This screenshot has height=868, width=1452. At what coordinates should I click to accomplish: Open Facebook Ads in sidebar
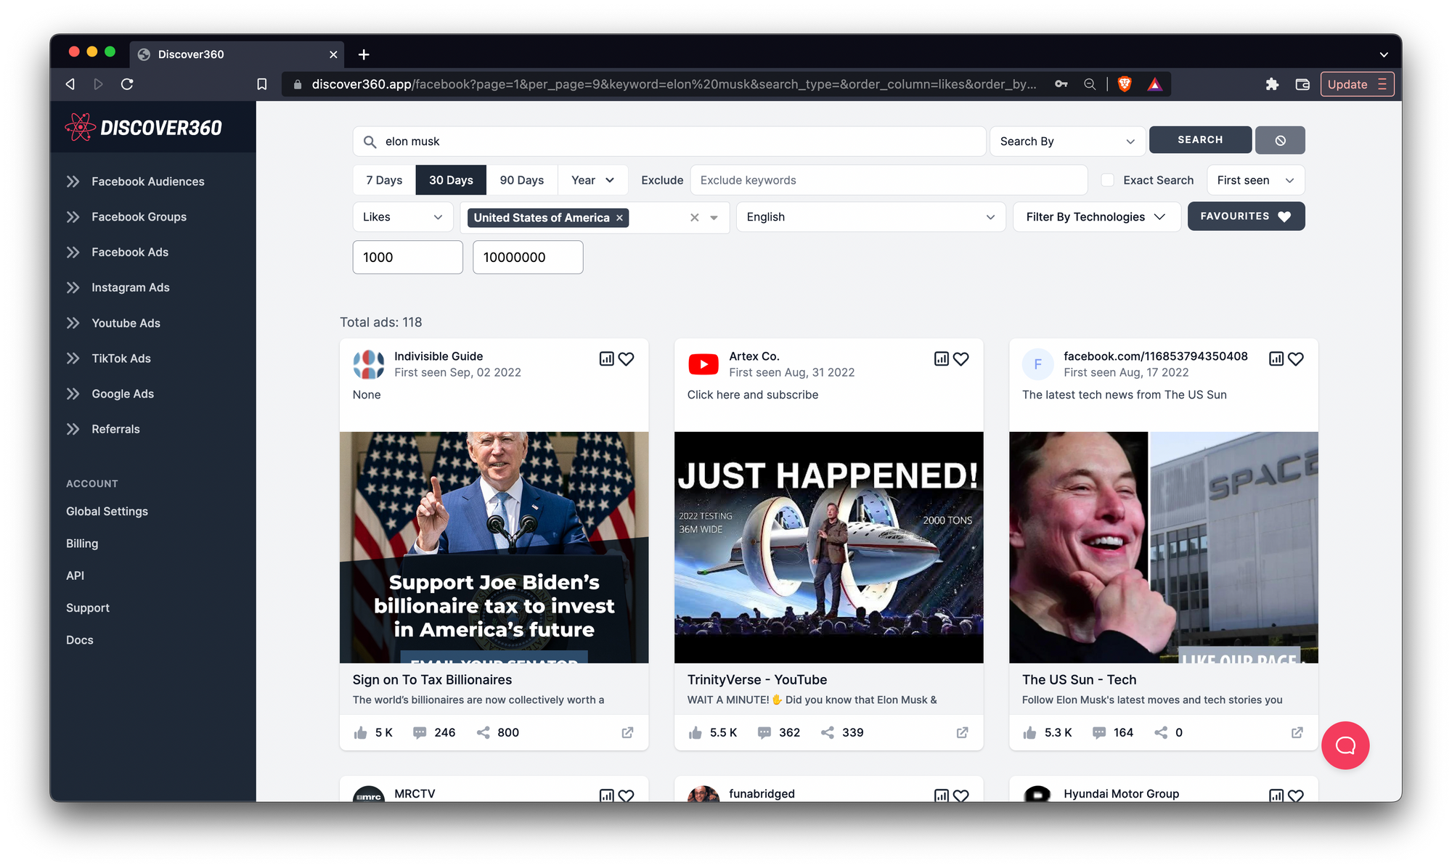(130, 252)
